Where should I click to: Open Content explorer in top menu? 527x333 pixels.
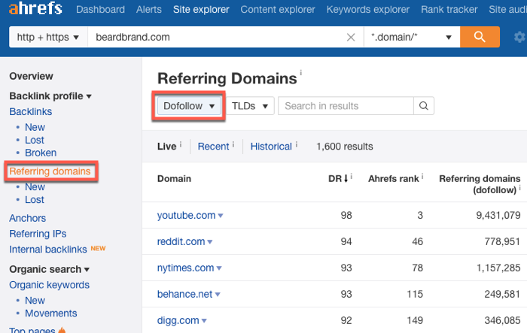(x=279, y=10)
